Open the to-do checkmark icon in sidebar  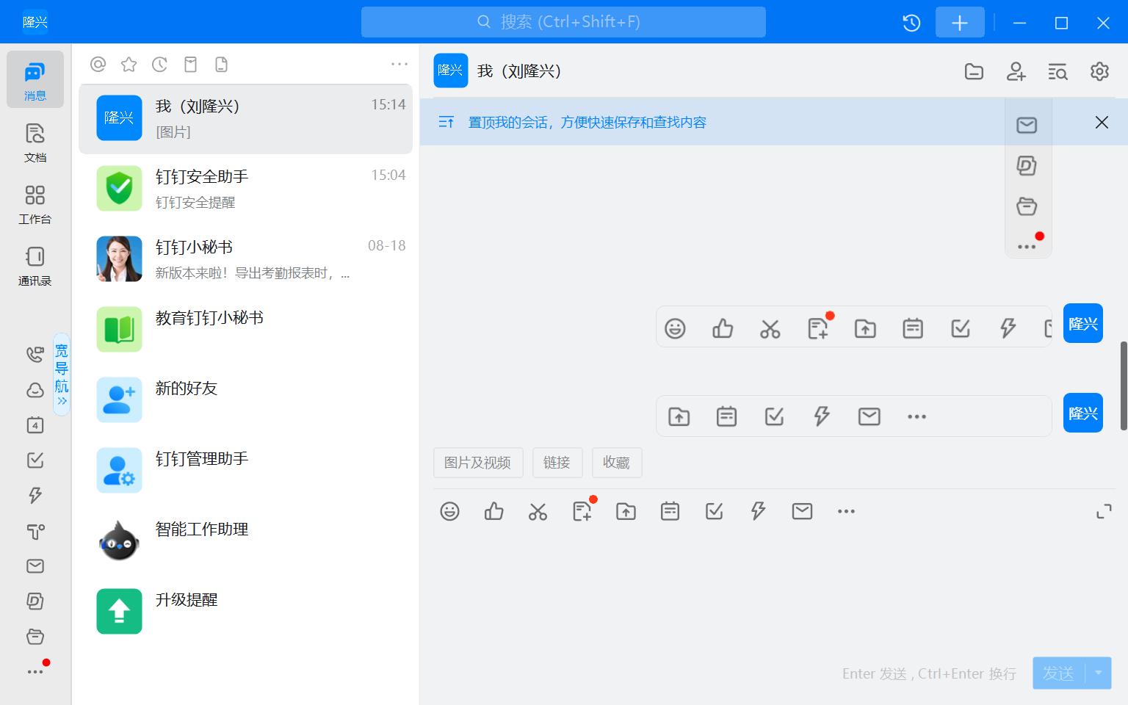click(35, 460)
